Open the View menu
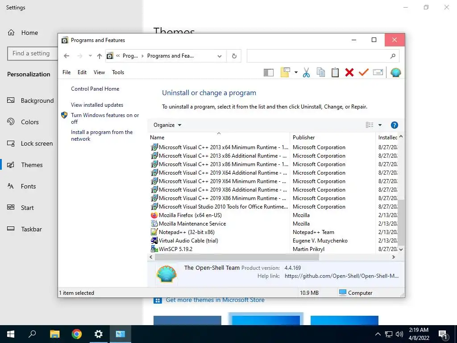 [x=99, y=72]
